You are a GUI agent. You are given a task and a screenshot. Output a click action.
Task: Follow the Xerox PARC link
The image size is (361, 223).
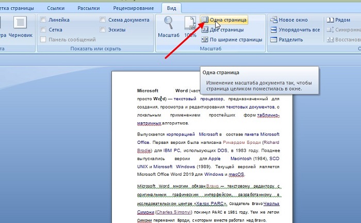point(210,203)
